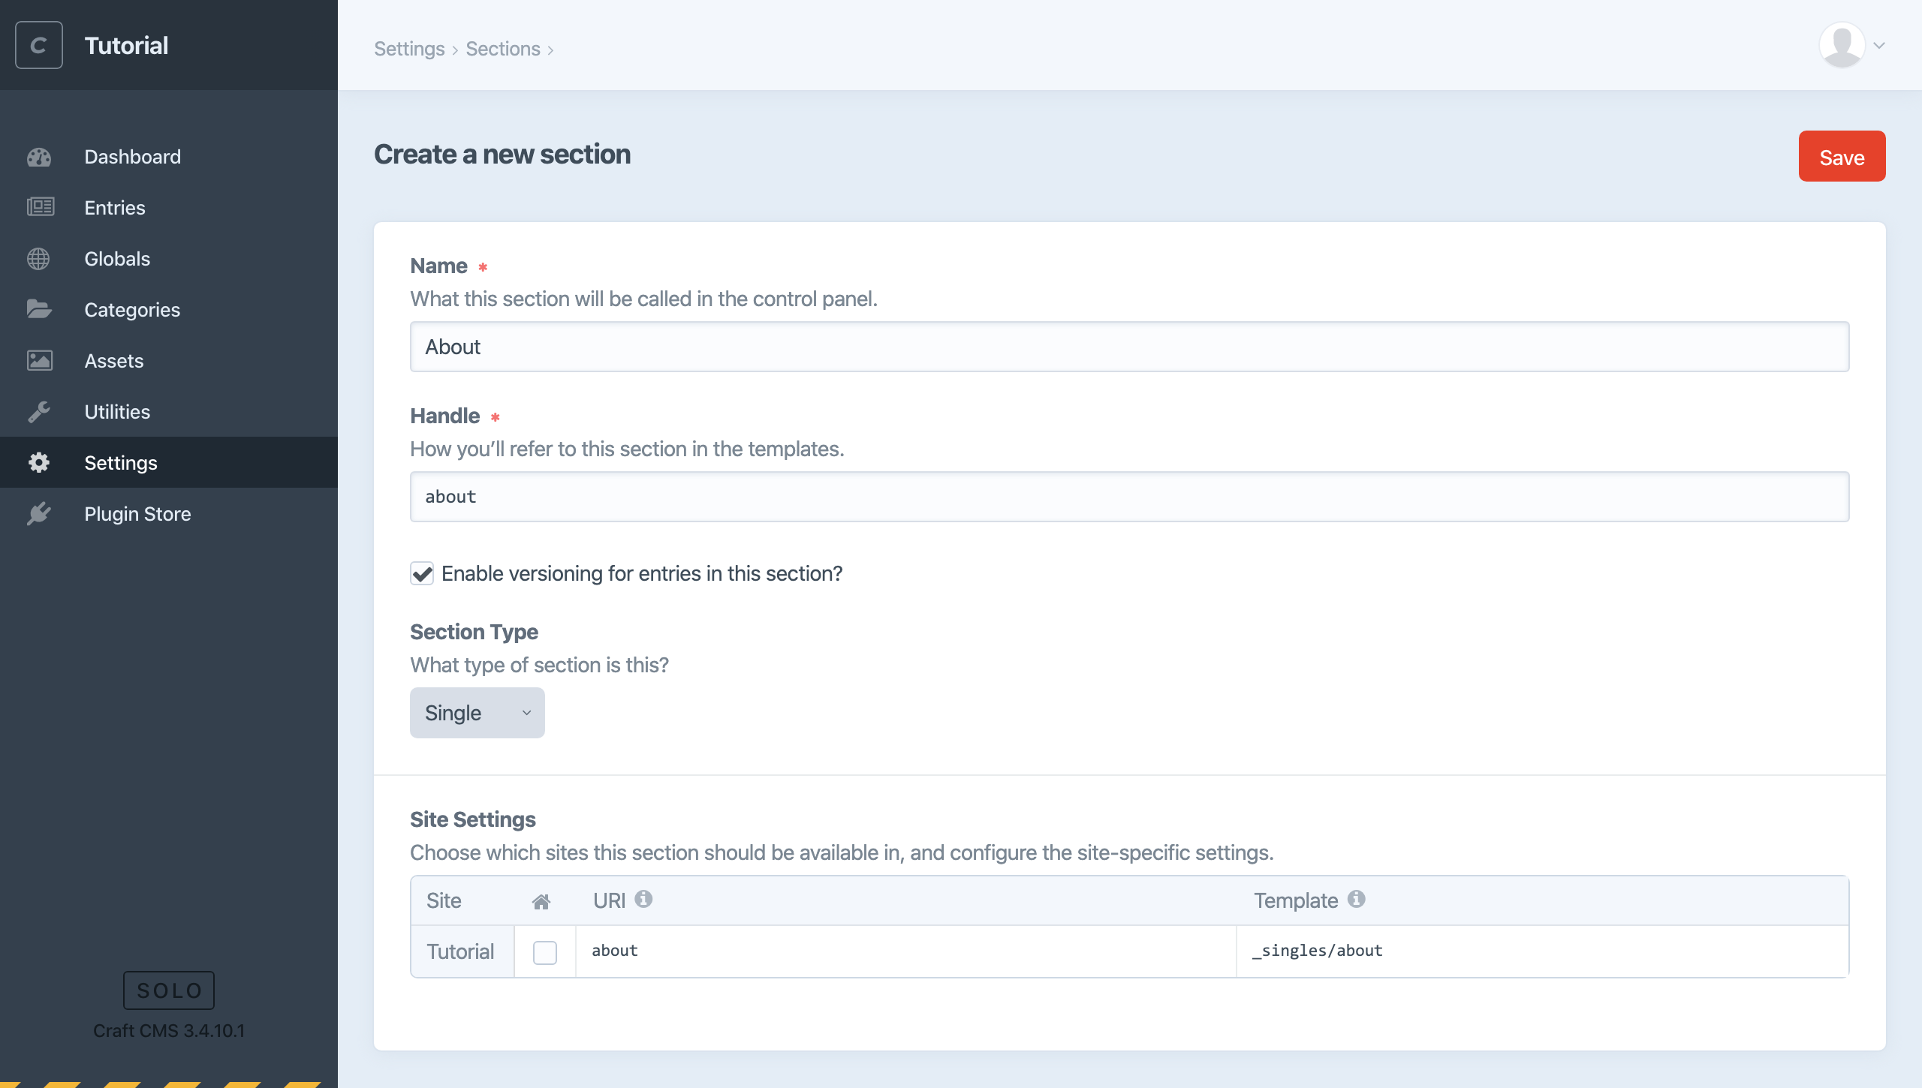Click the Craft CMS version label

tap(167, 1030)
